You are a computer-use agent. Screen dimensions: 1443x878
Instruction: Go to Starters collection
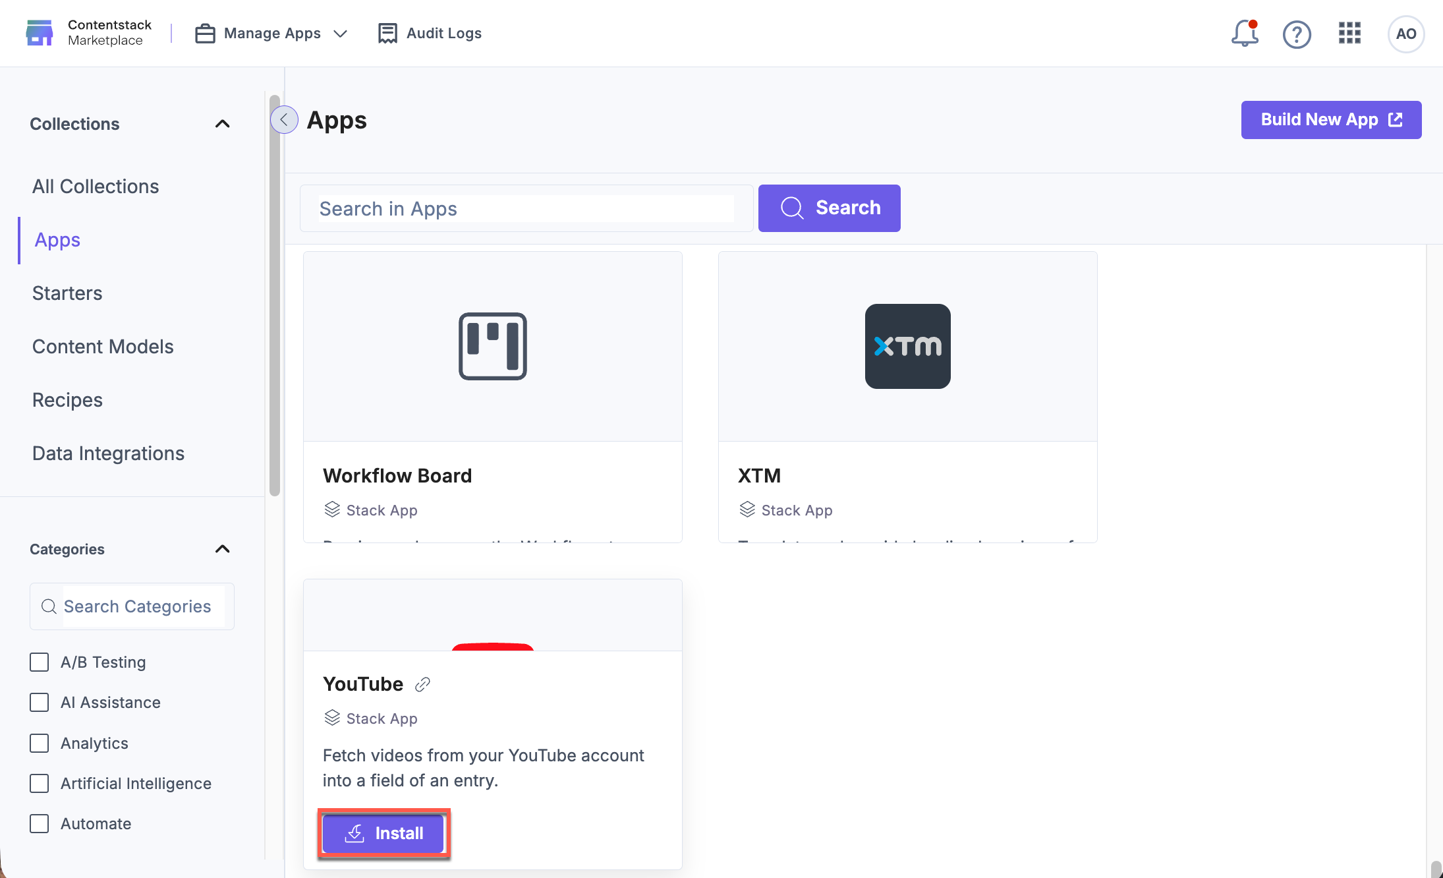(67, 293)
